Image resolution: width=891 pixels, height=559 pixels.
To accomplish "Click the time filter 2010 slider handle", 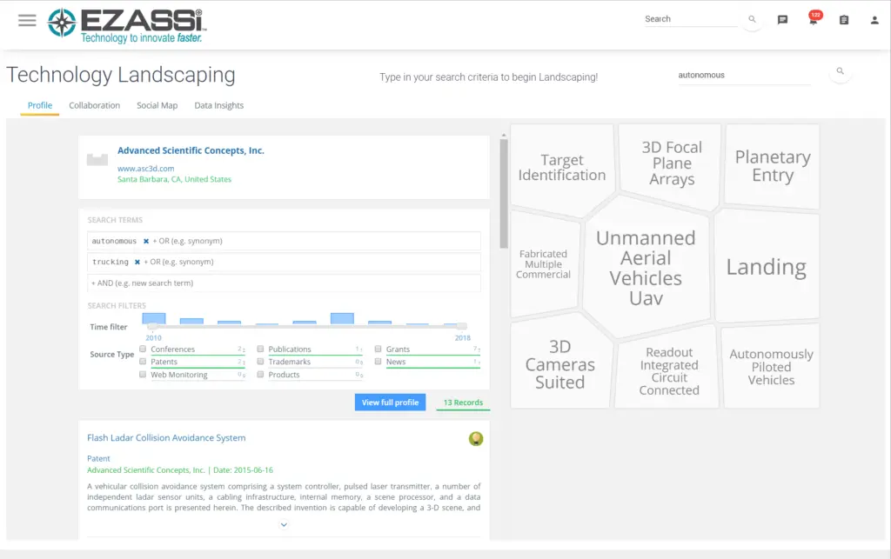I will tap(152, 326).
